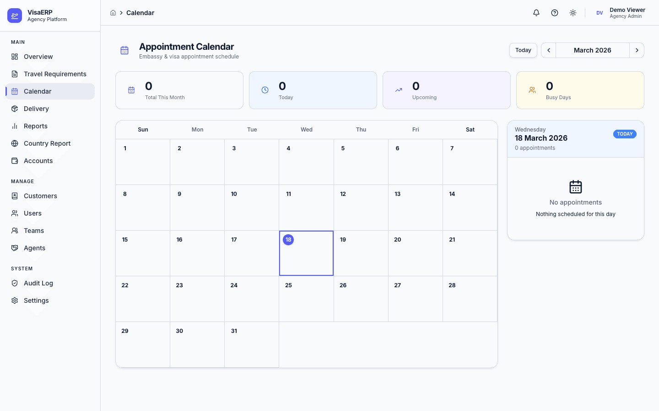Open the notifications bell icon
Image resolution: width=659 pixels, height=411 pixels.
(x=536, y=13)
